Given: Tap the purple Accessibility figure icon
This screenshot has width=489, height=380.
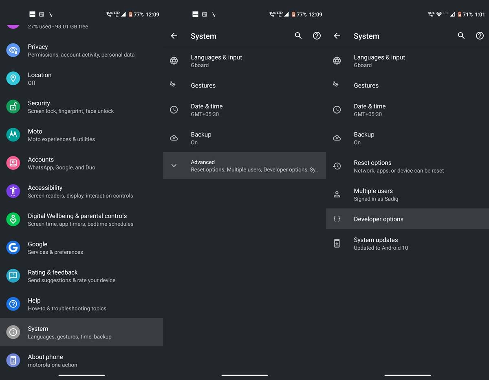Looking at the screenshot, I should point(13,191).
